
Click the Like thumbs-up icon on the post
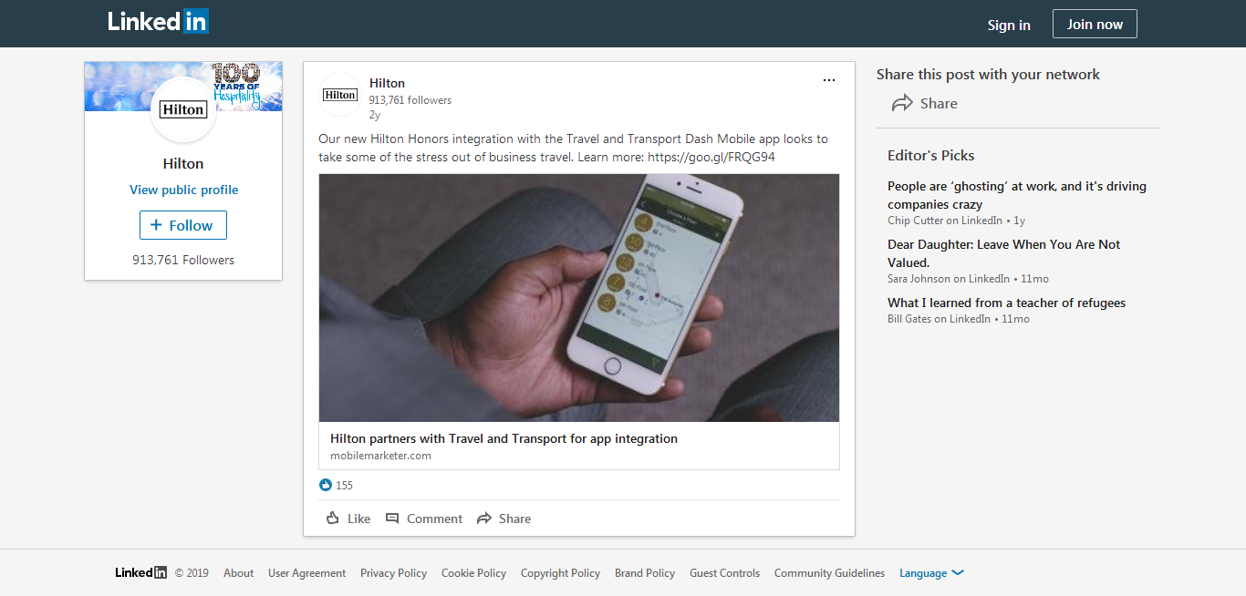tap(334, 518)
